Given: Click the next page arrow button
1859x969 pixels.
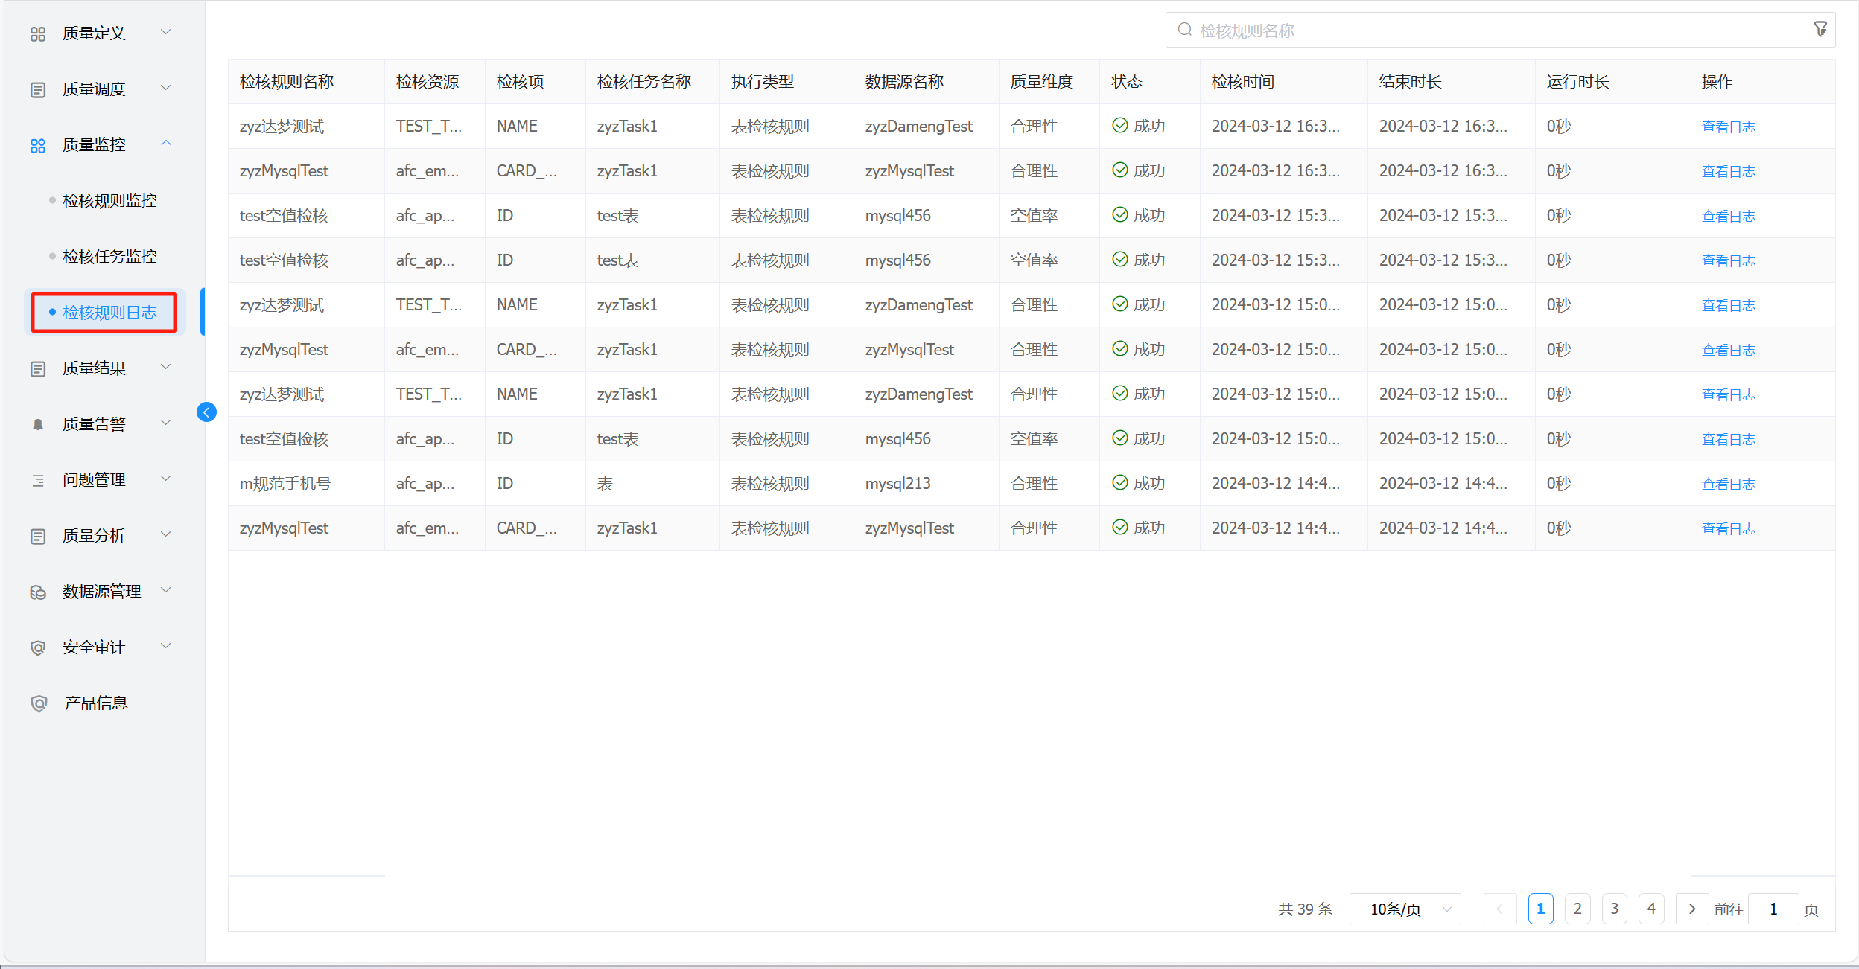Looking at the screenshot, I should (1691, 909).
